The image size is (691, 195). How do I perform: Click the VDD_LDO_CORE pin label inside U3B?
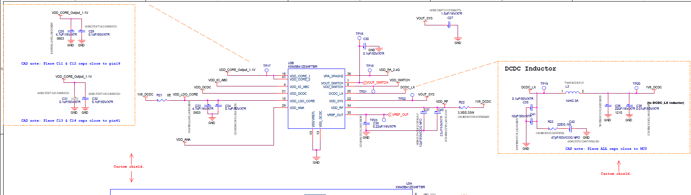(x=302, y=101)
